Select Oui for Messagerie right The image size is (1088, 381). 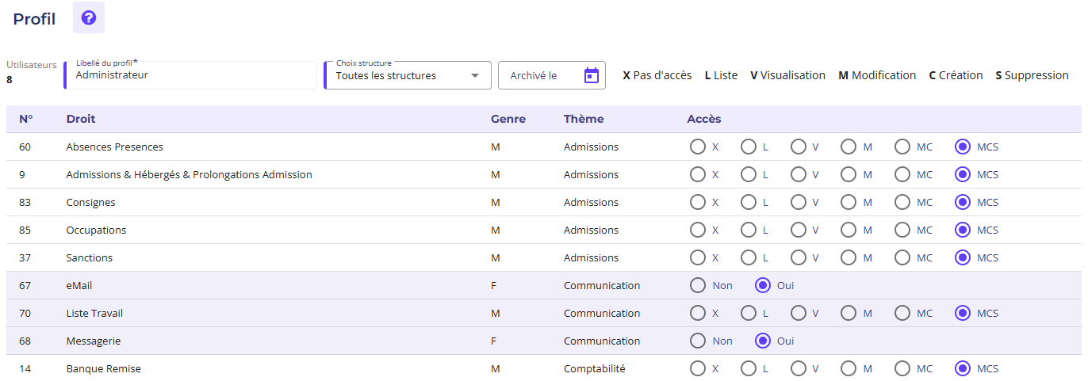coord(763,341)
